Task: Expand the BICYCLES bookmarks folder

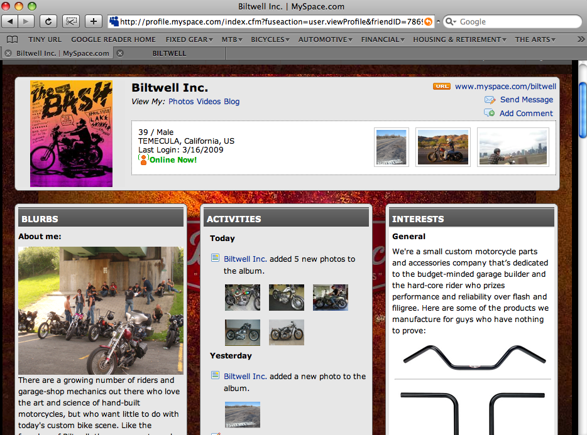Action: click(270, 40)
